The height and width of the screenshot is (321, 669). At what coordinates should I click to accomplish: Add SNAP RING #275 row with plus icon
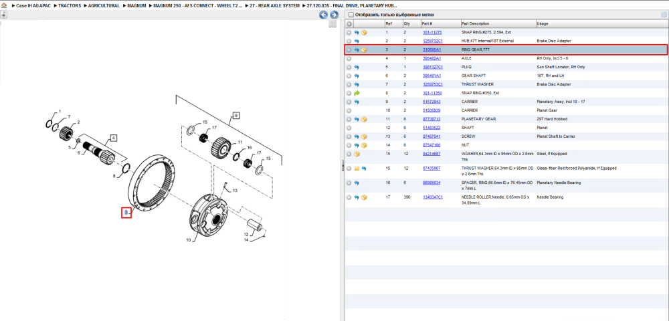[x=349, y=32]
